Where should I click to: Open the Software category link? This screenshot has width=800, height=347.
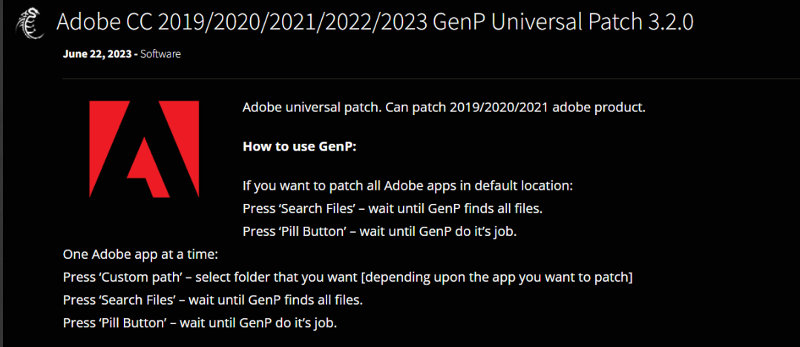[160, 53]
